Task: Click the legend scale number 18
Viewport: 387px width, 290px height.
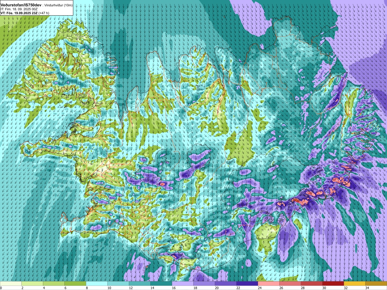Action: pyautogui.click(x=195, y=288)
